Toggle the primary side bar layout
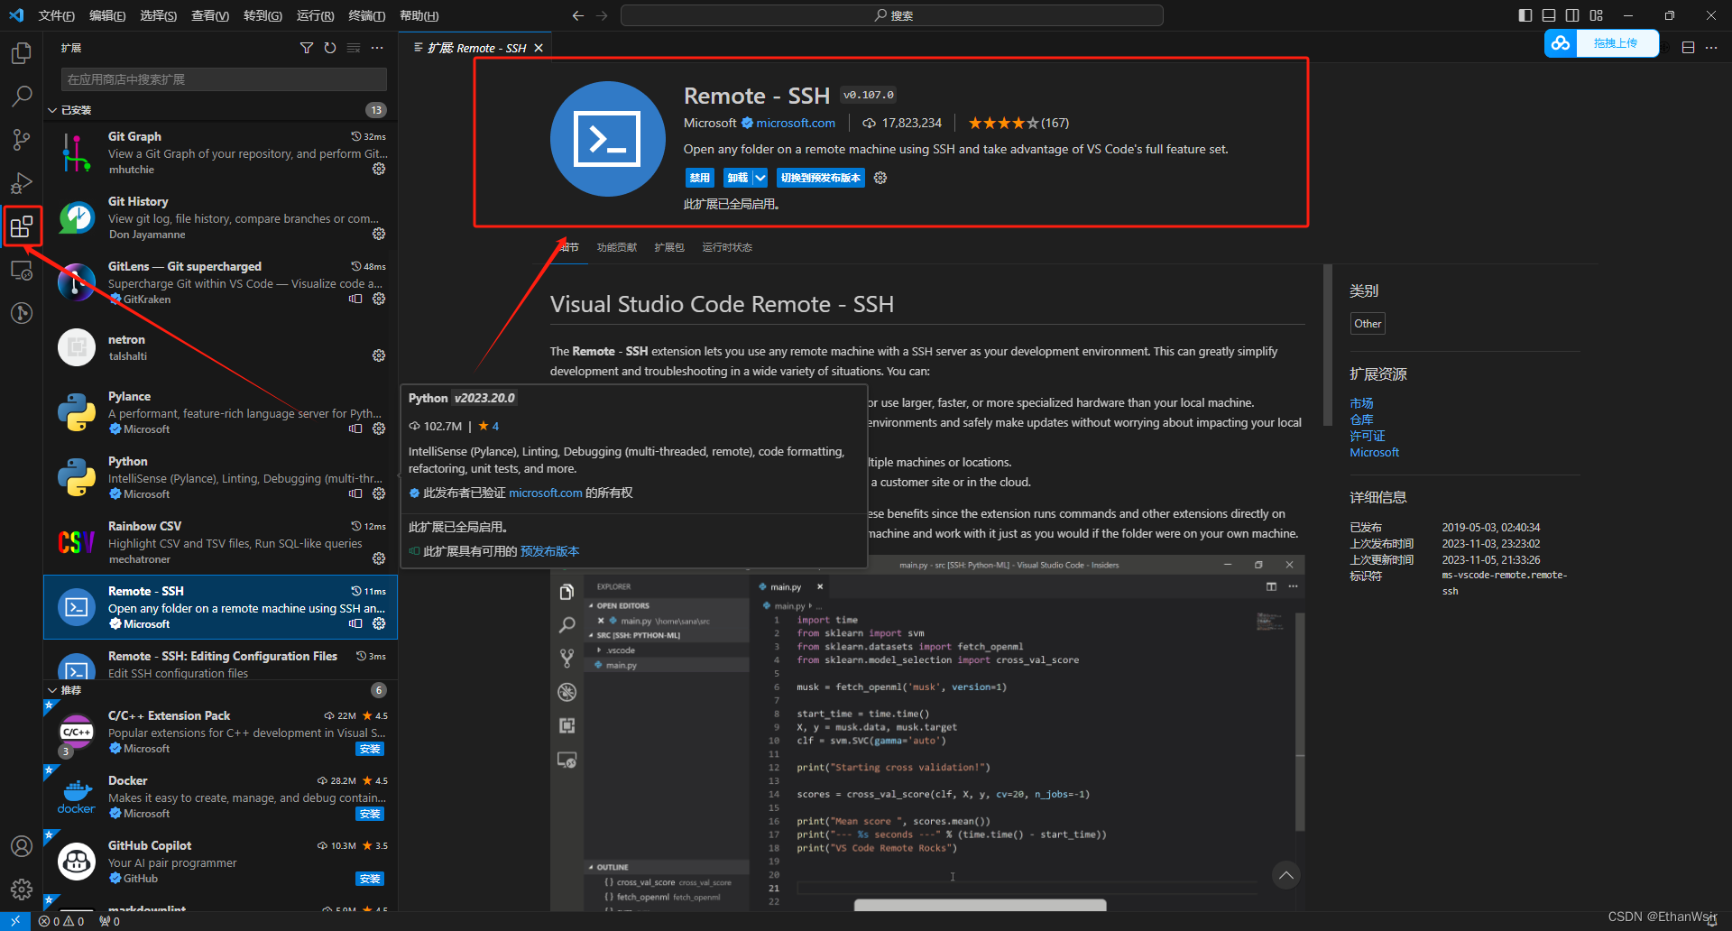This screenshot has height=931, width=1732. tap(1525, 15)
